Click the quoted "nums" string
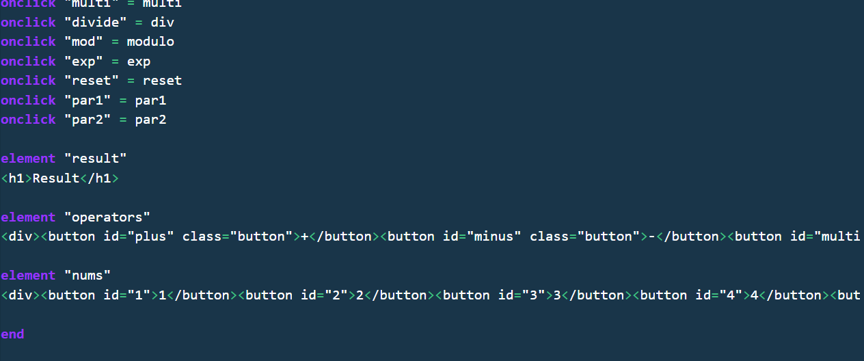The width and height of the screenshot is (864, 361). click(x=87, y=276)
